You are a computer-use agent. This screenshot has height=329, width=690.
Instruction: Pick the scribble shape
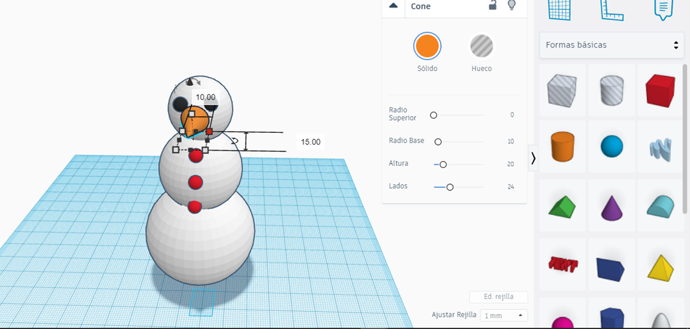[x=661, y=149]
